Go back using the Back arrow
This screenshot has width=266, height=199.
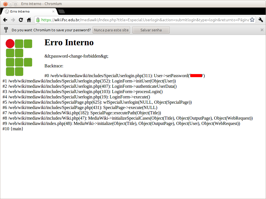click(5, 20)
